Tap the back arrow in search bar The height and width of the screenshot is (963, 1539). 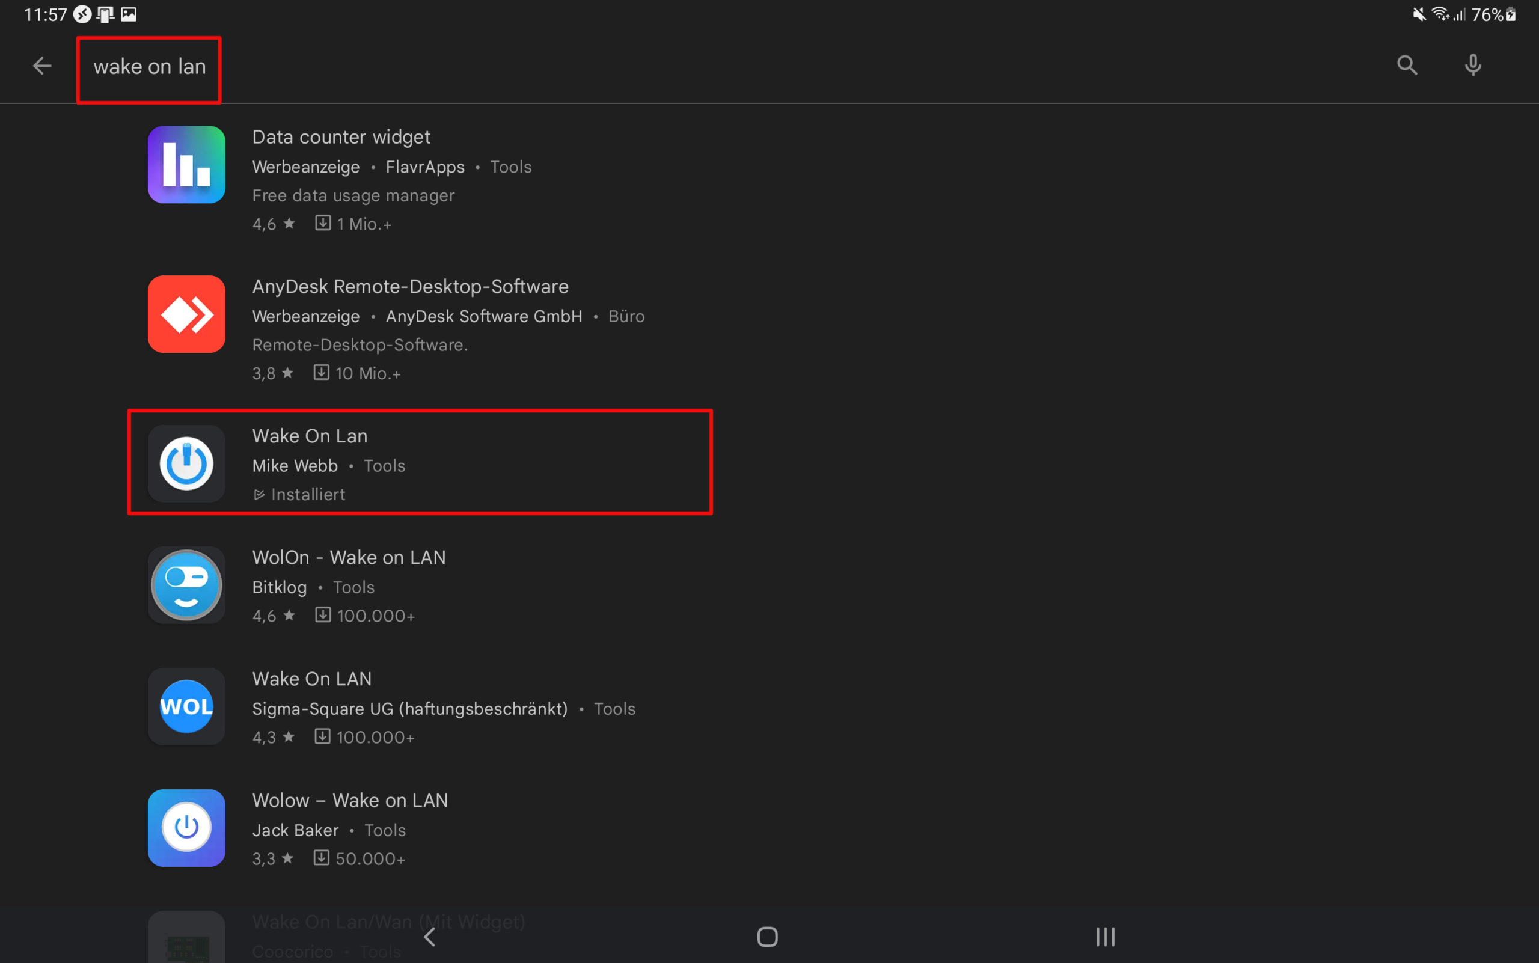point(42,66)
